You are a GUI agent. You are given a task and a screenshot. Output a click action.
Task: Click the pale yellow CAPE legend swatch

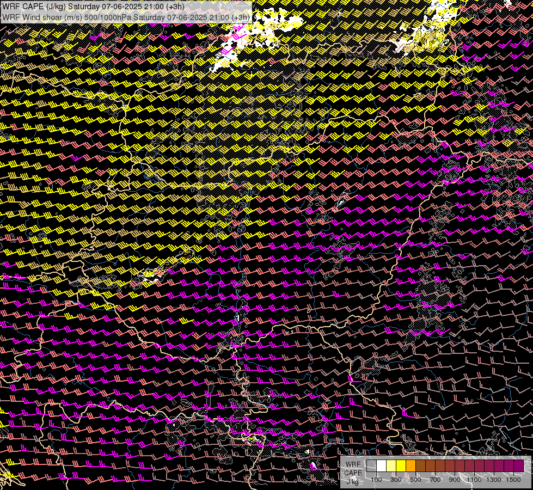click(x=391, y=466)
